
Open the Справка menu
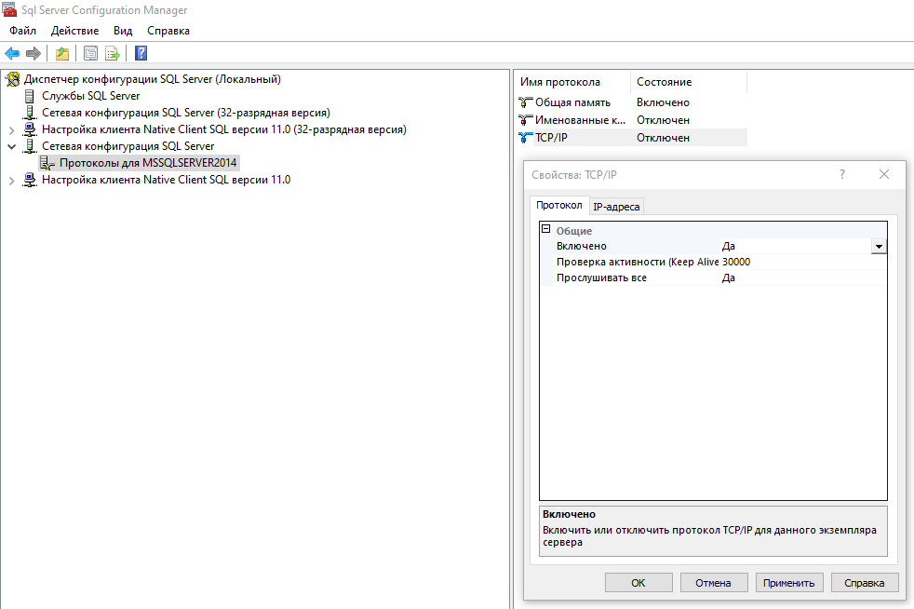[x=168, y=31]
